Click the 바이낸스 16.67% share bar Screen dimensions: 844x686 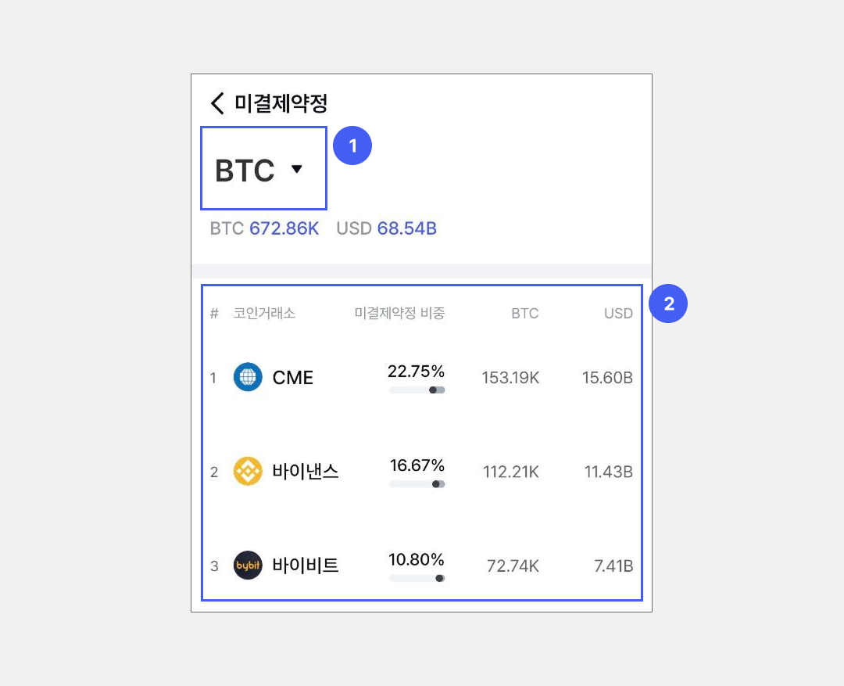(x=417, y=484)
